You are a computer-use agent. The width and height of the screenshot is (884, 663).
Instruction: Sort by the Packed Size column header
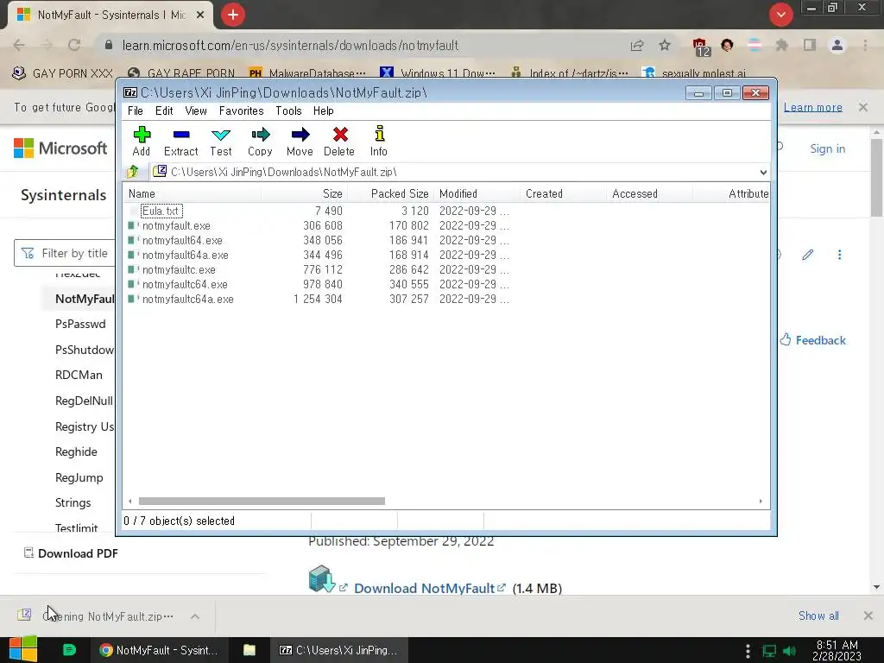coord(391,194)
